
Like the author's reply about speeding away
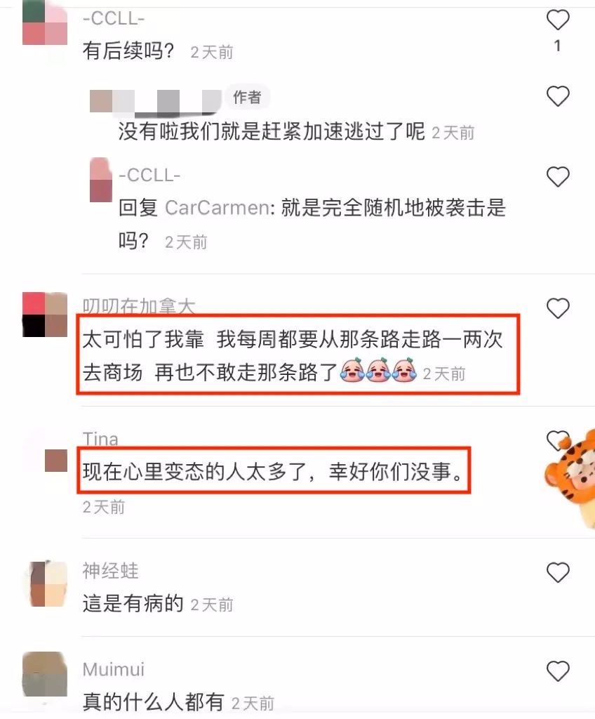point(558,96)
